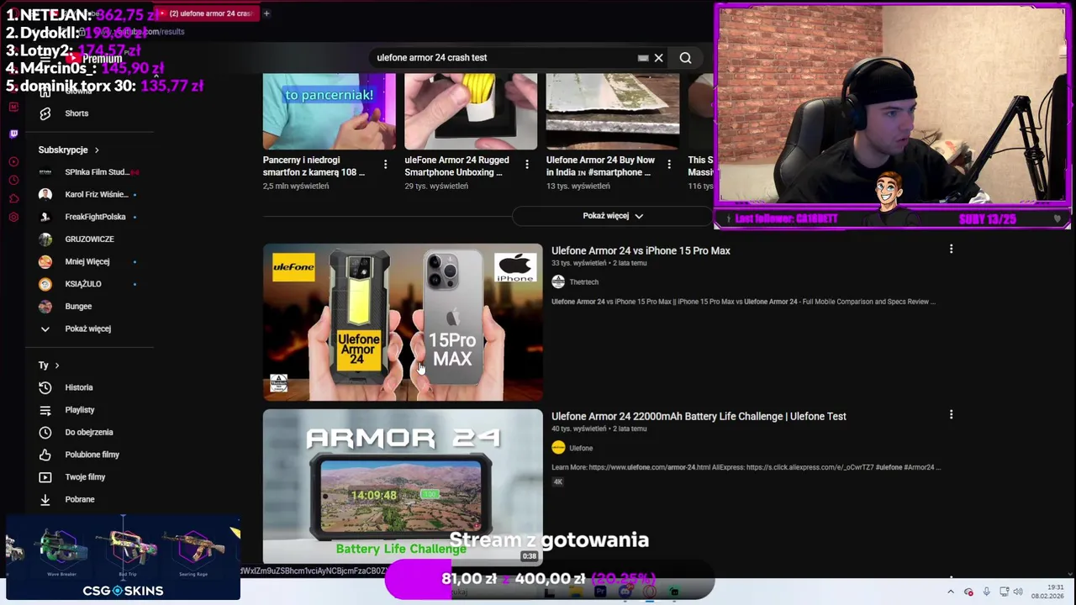The height and width of the screenshot is (605, 1076).
Task: Open the extensions cube icon in Opera sidebar
Action: pos(13,198)
